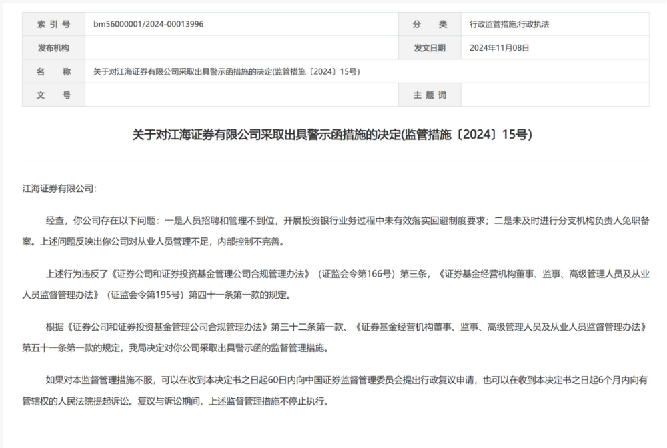Click the empty cell beside 文号
The width and height of the screenshot is (667, 448).
tap(241, 95)
